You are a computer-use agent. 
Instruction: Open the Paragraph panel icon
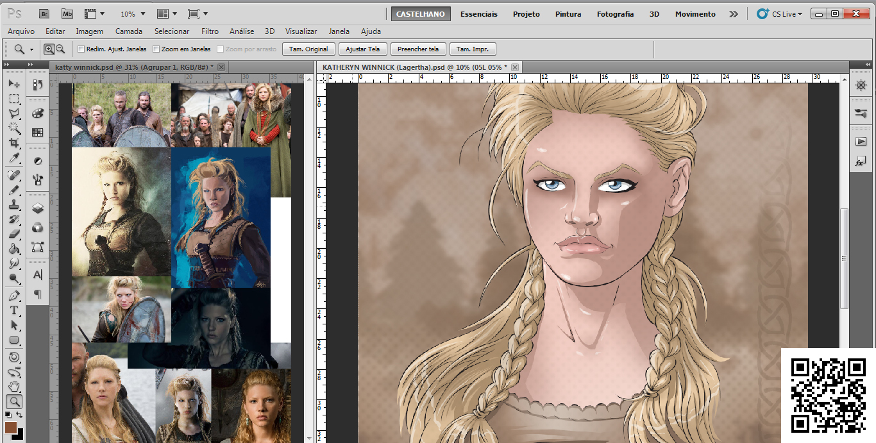[37, 294]
